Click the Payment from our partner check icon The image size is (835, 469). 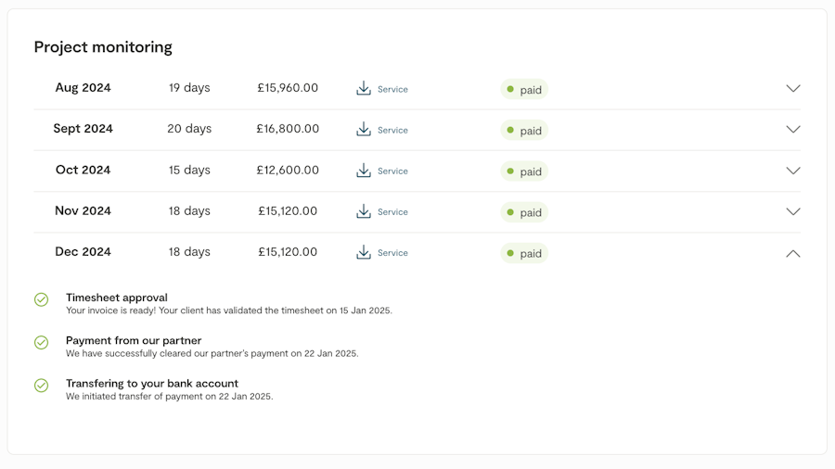click(x=42, y=343)
